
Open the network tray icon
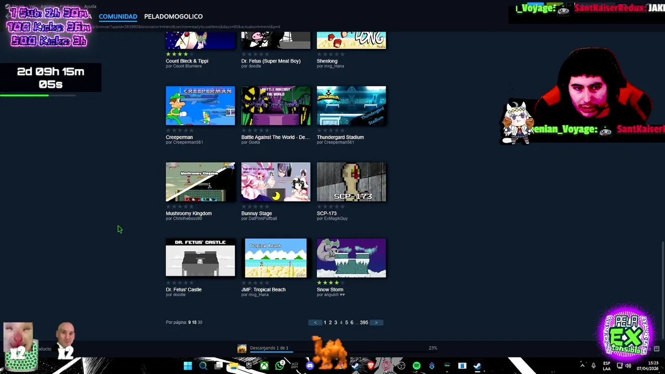tap(620, 366)
